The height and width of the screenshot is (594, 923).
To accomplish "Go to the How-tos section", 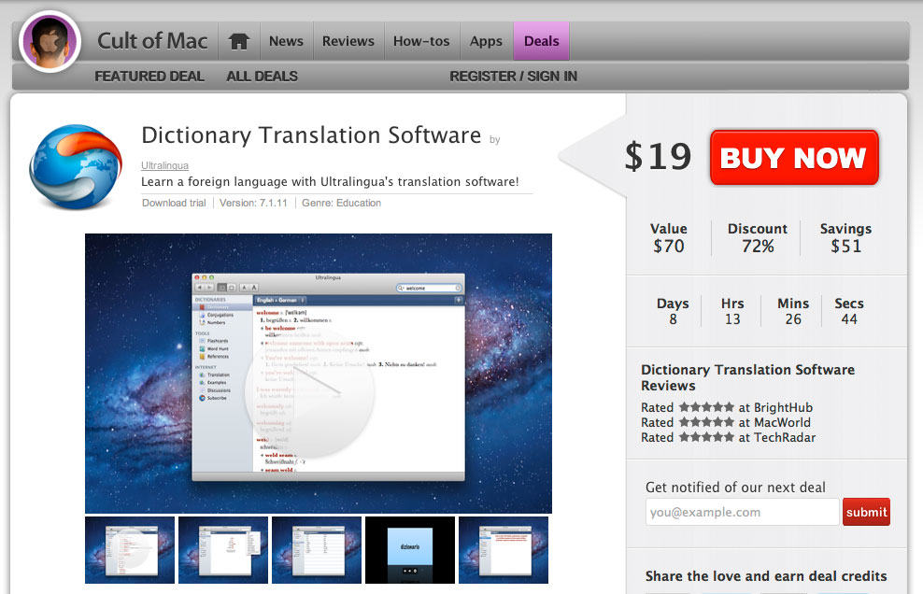I will [x=421, y=41].
